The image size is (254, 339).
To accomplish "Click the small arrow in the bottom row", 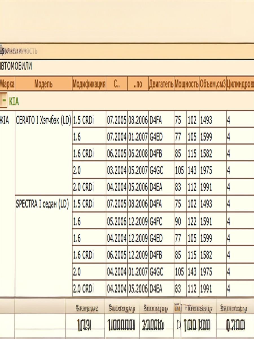I will point(178,325).
